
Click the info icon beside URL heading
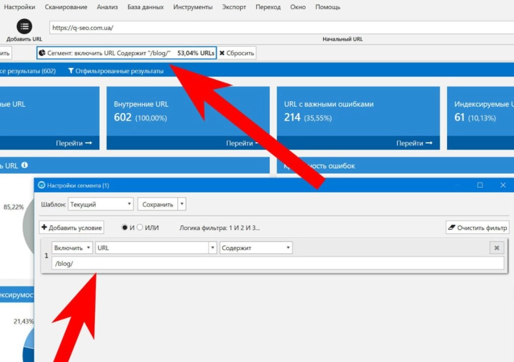coord(25,165)
